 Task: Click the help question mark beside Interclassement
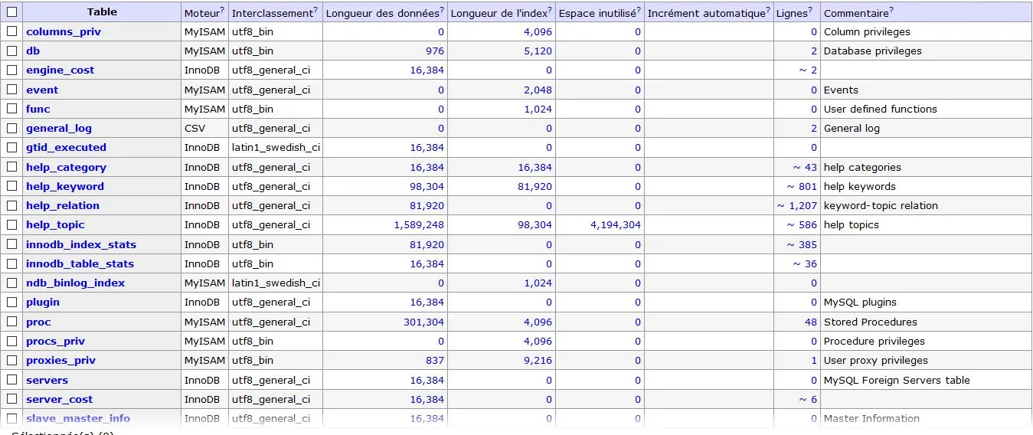click(317, 10)
